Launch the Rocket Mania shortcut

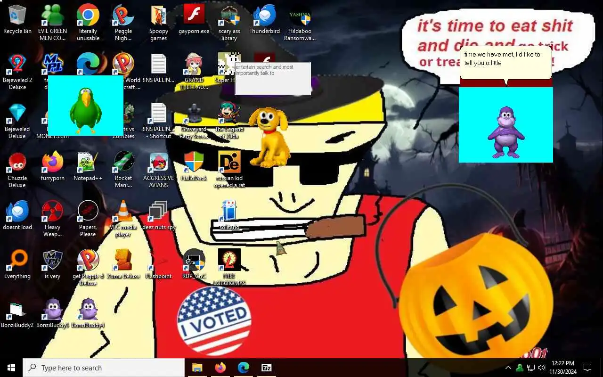123,170
